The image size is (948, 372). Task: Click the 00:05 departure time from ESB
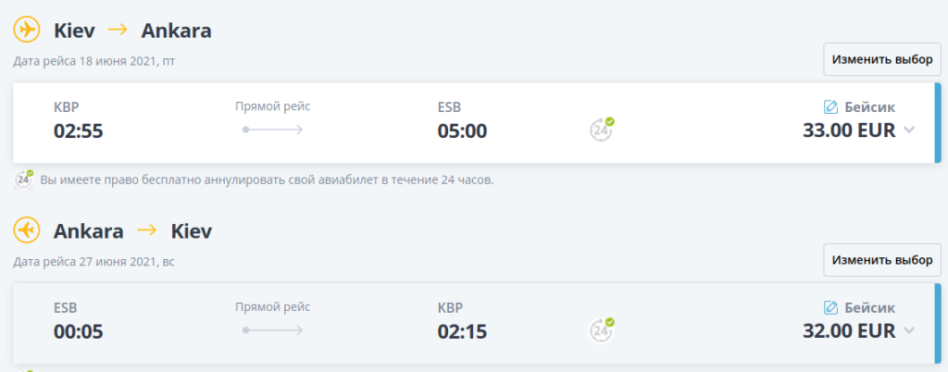tap(78, 330)
